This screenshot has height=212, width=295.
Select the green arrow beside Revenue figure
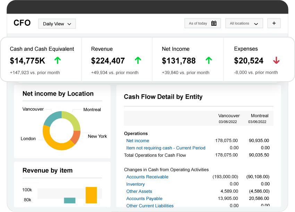coord(138,60)
